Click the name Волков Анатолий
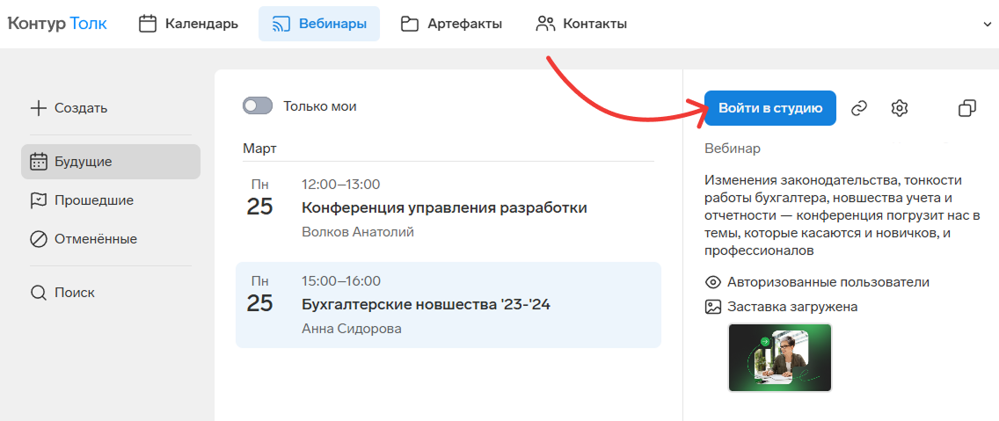Screen dimensions: 999x421 coord(357,232)
